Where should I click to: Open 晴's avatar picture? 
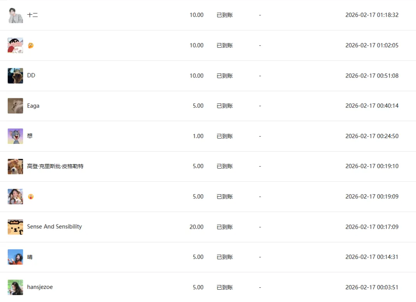point(15,257)
